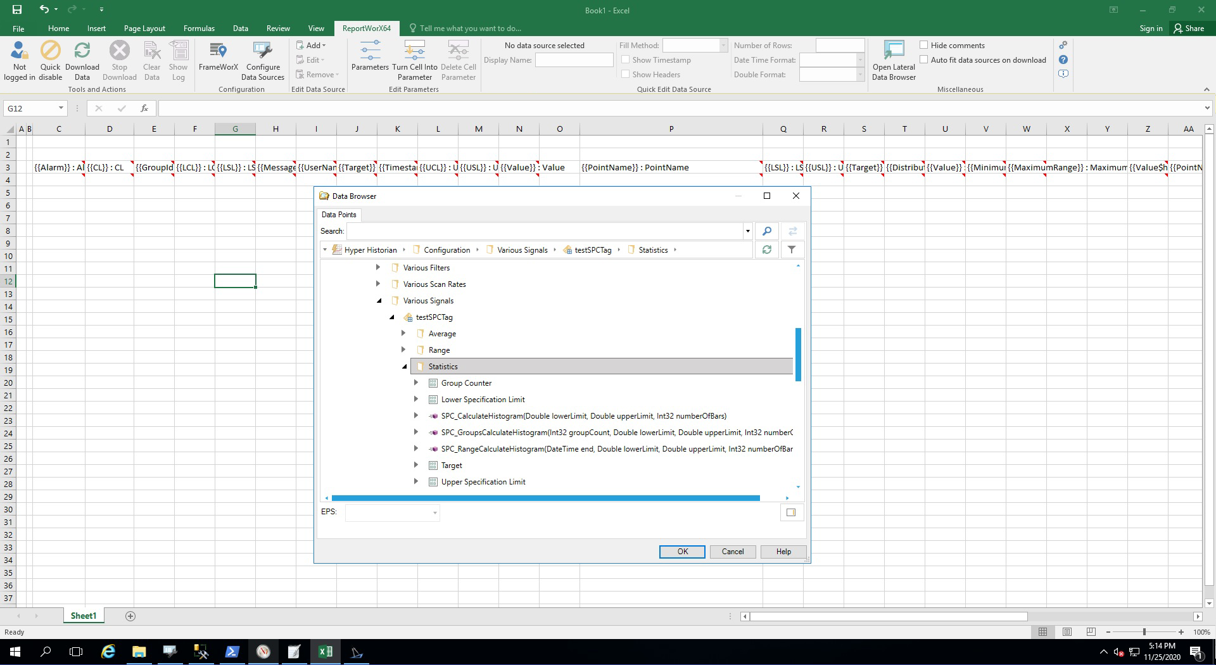Viewport: 1216px width, 665px height.
Task: Click the Quick disable icon
Action: click(51, 51)
